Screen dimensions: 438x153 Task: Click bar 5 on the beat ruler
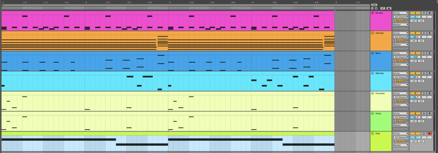pyautogui.click(x=337, y=2)
